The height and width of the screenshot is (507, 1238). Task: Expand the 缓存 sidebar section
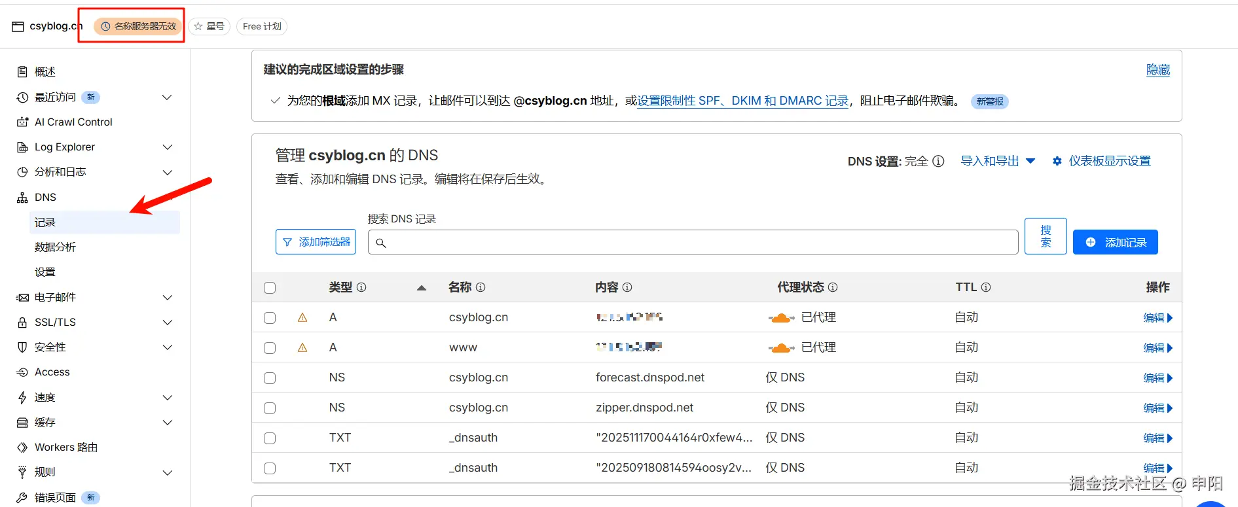167,423
